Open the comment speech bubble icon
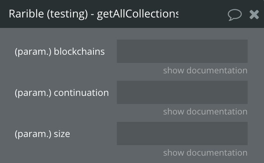 [235, 15]
